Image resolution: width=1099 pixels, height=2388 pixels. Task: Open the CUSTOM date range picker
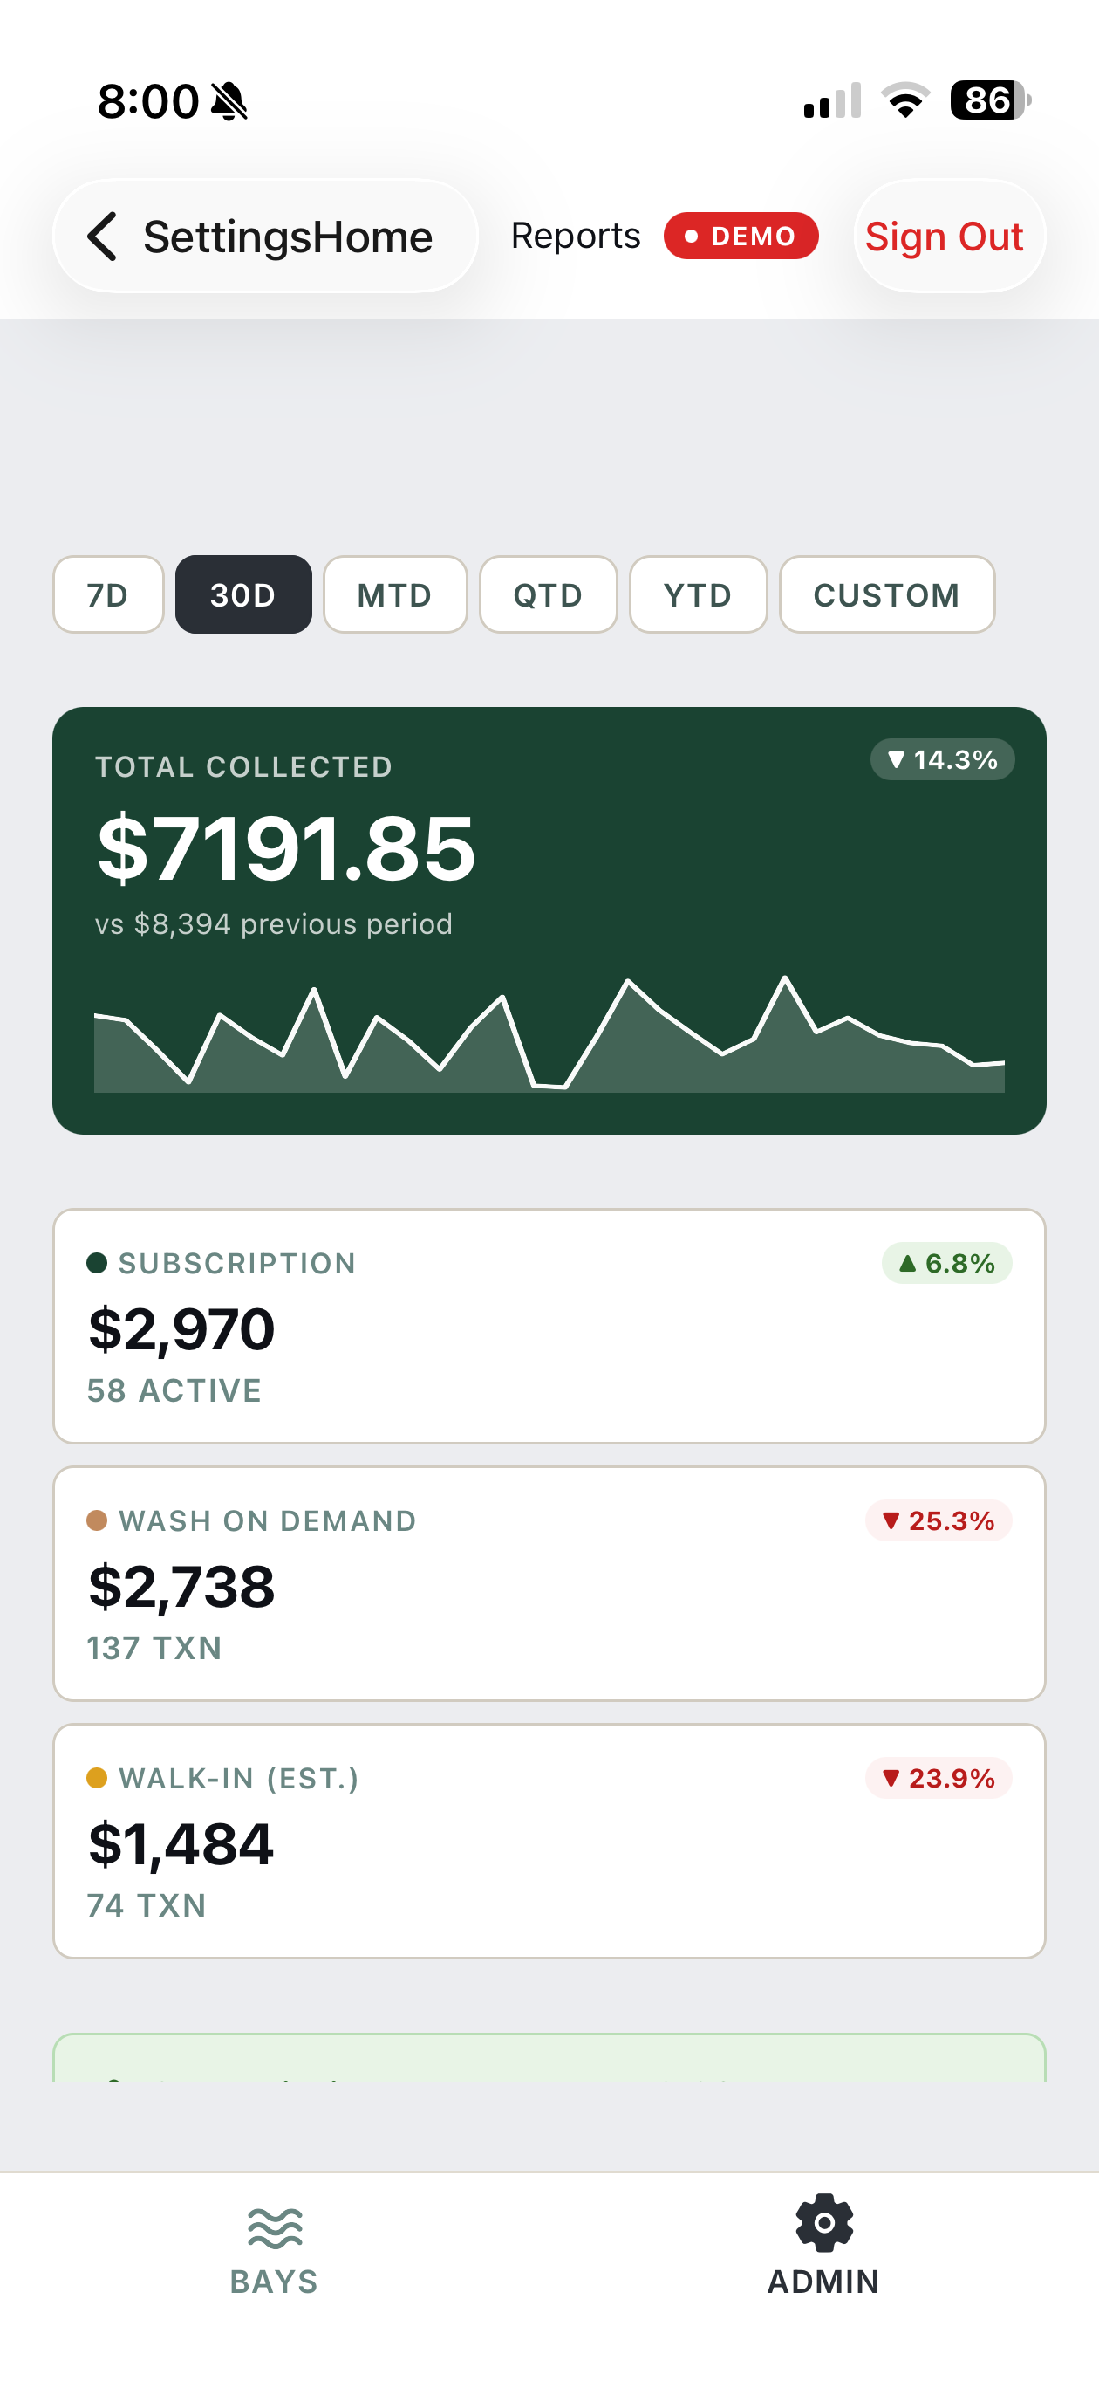pyautogui.click(x=887, y=594)
